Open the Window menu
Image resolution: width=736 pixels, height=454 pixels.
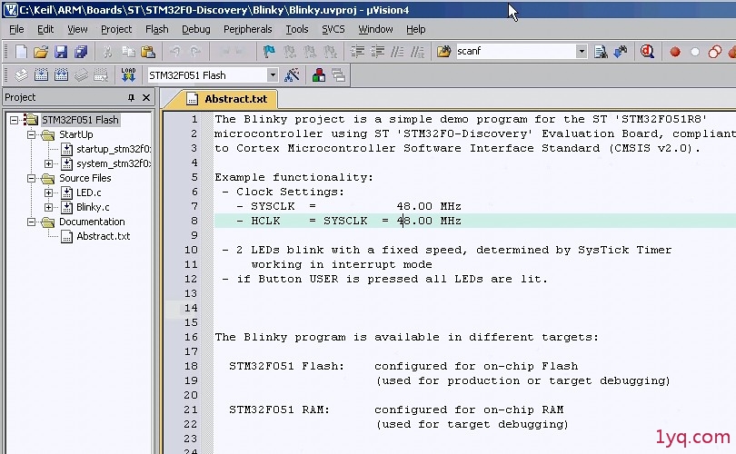375,29
